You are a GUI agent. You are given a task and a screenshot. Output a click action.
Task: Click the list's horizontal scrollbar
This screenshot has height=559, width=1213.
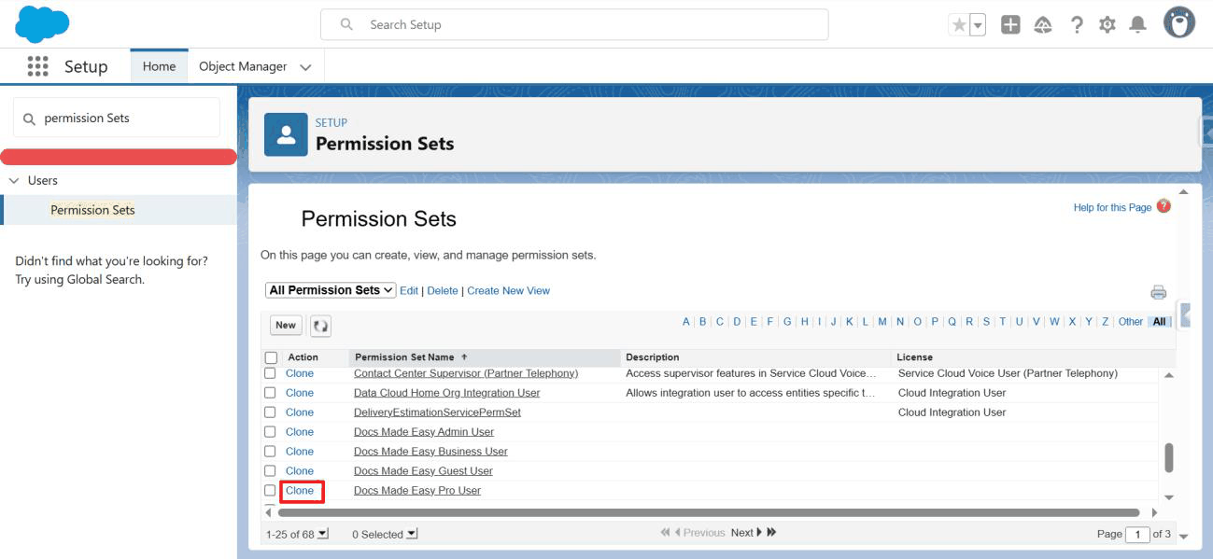coord(709,512)
